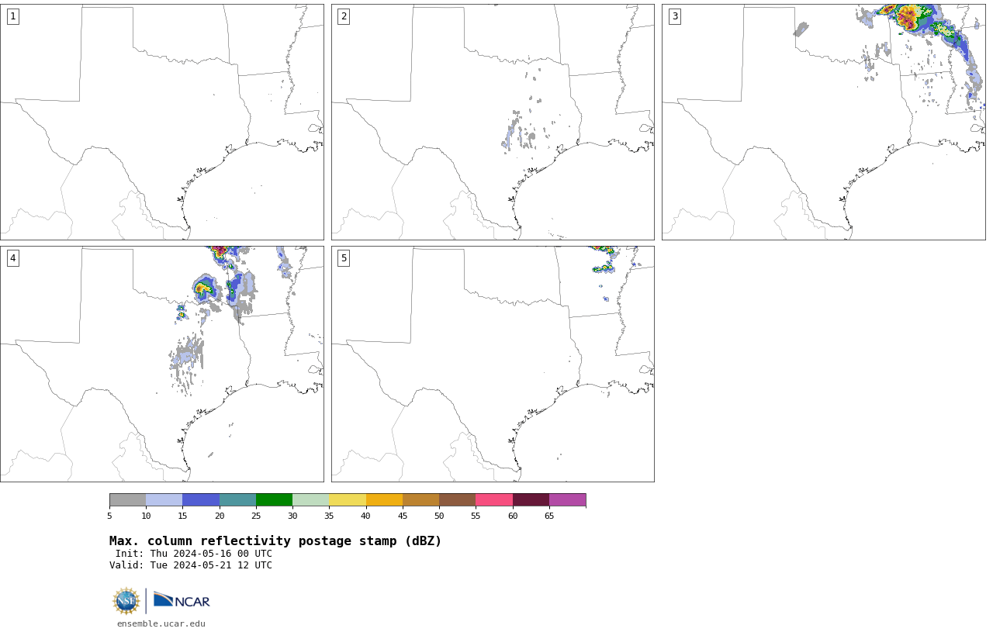This screenshot has width=993, height=632.
Task: Click the purple 65+ dBZ swatch
Action: point(568,500)
